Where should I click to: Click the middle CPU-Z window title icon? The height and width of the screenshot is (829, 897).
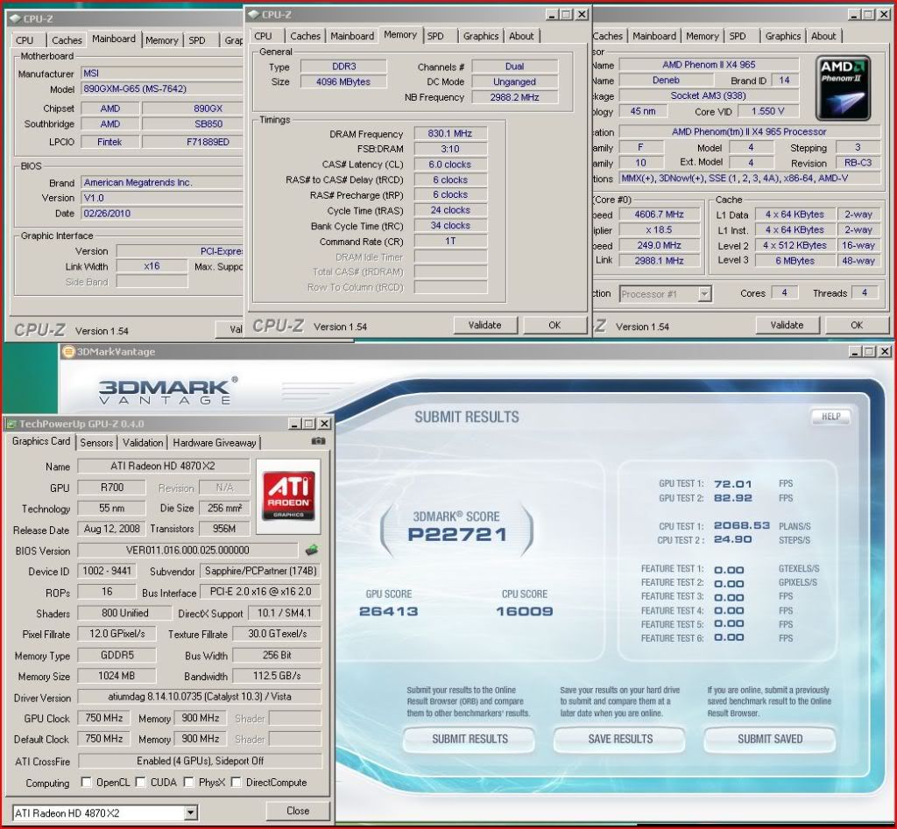tap(254, 14)
